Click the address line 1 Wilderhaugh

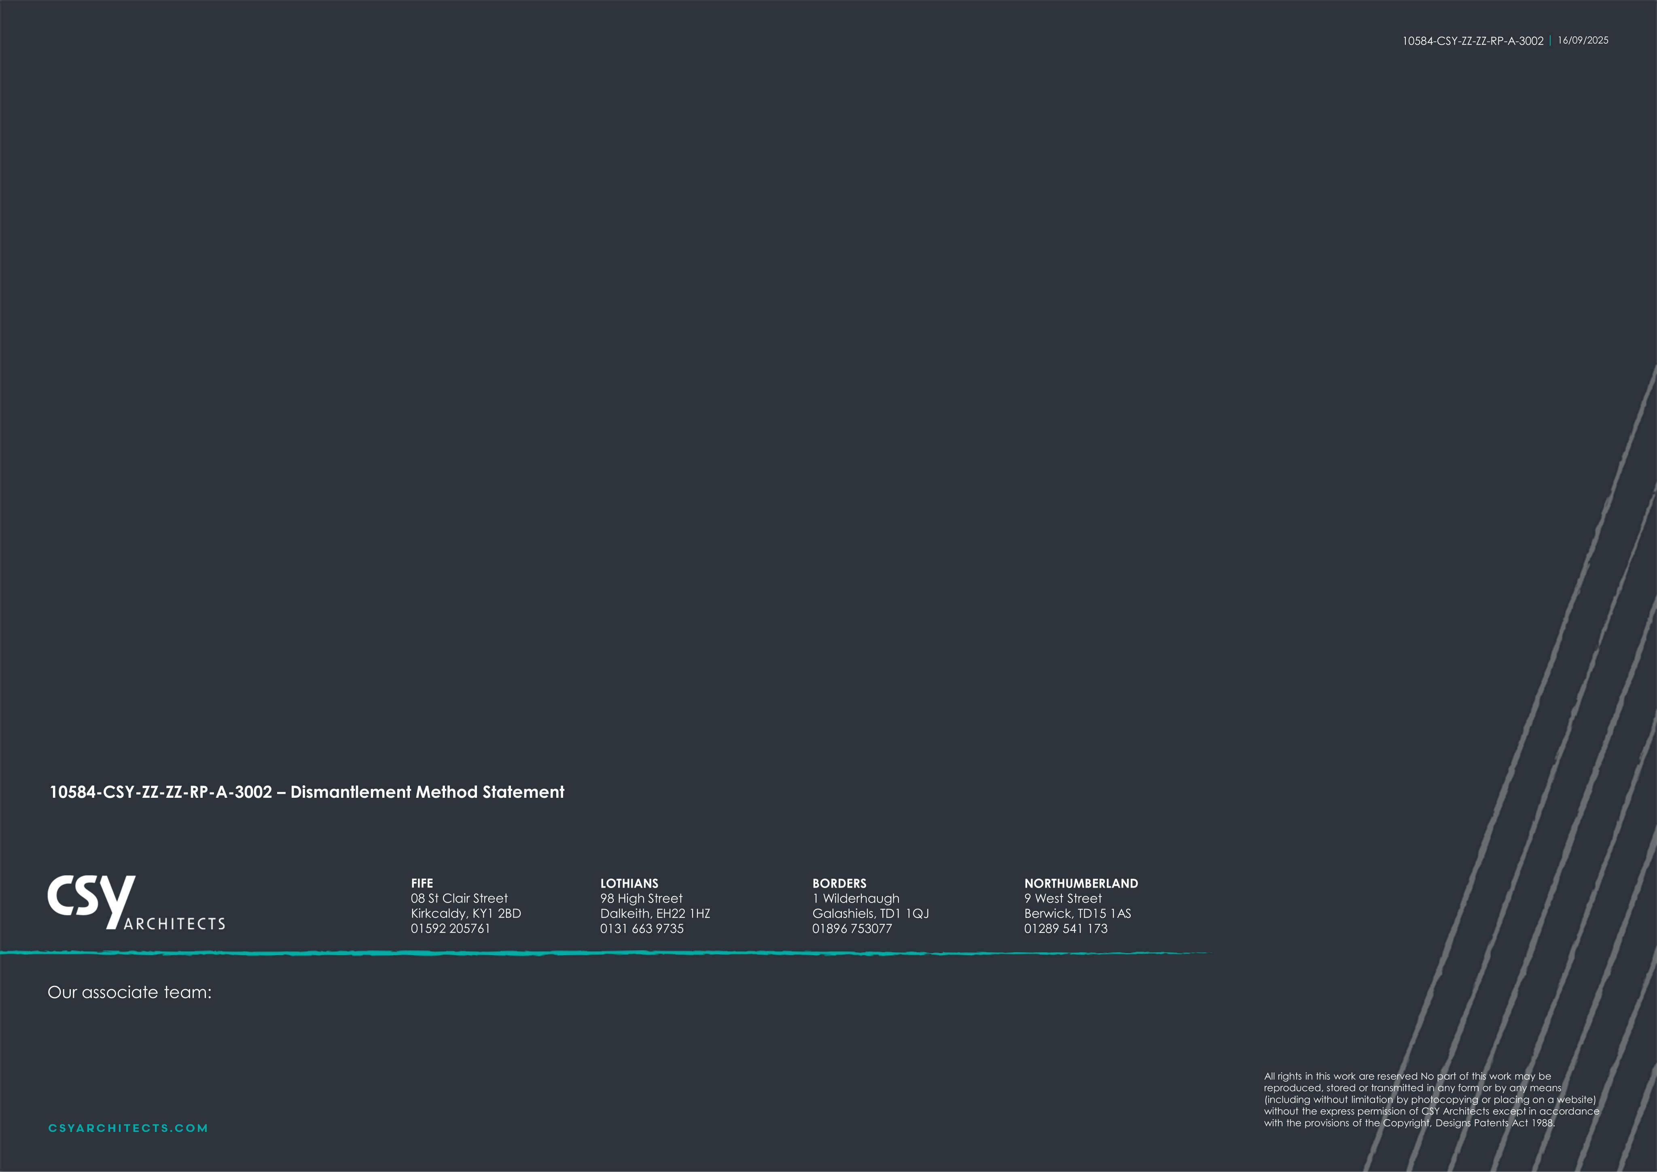click(x=856, y=899)
